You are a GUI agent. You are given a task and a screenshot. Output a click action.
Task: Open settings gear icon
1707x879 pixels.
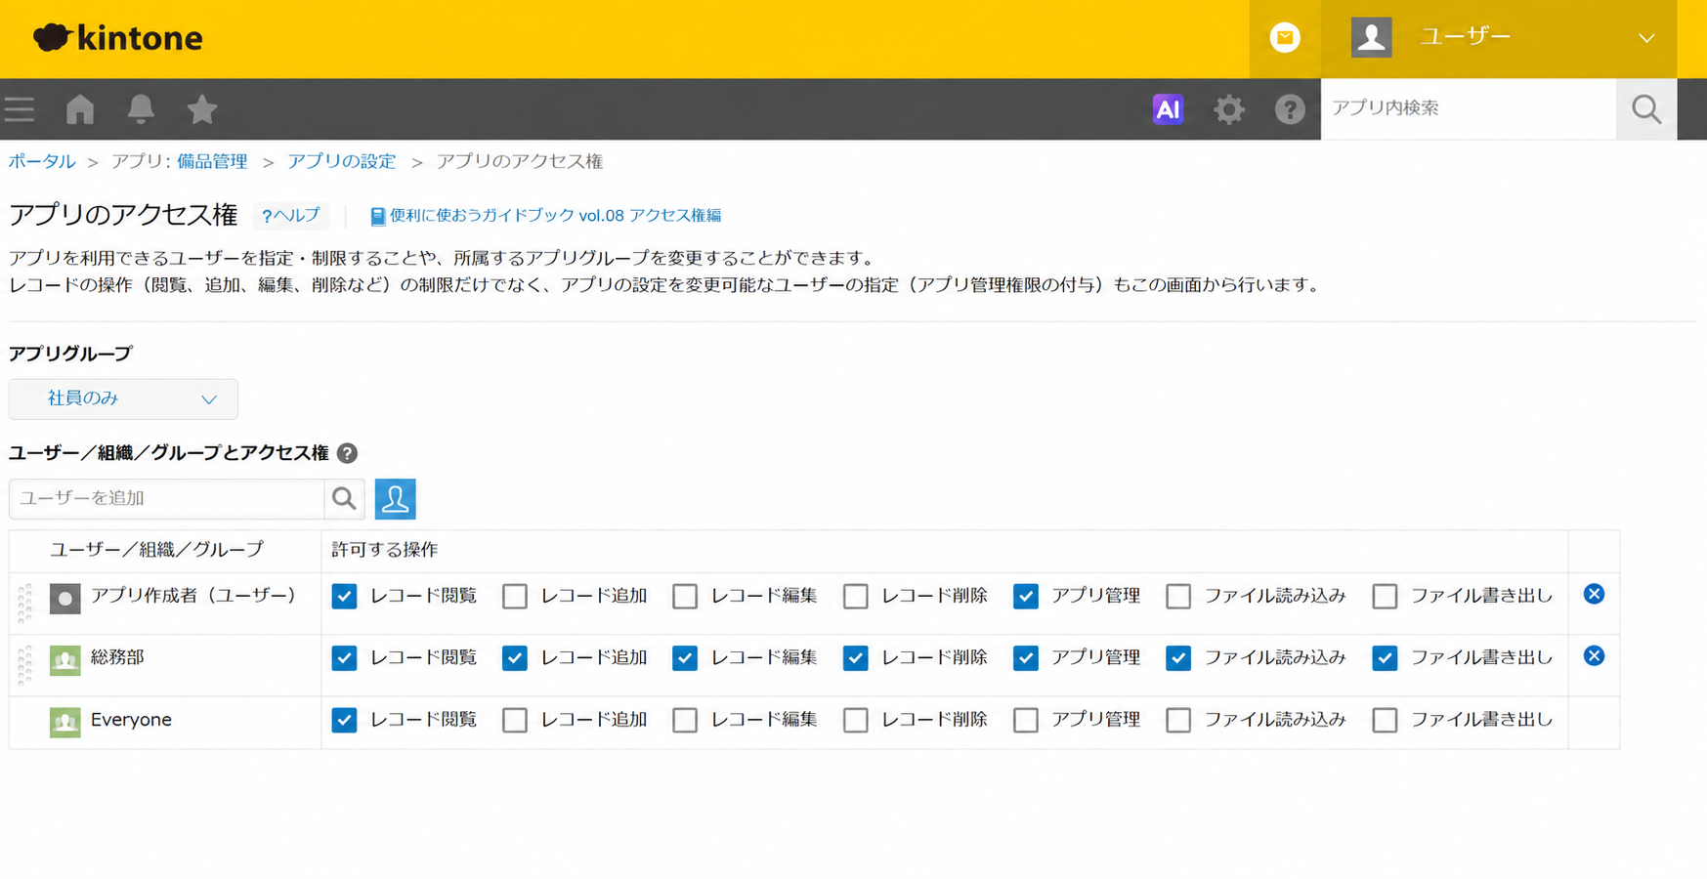tap(1229, 109)
